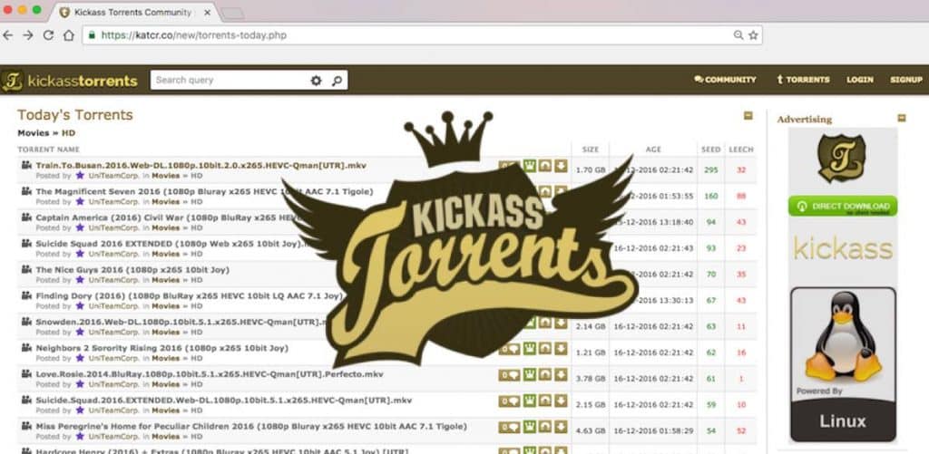Click the download arrow for Love.Rosie torrent
The image size is (929, 454).
(561, 375)
